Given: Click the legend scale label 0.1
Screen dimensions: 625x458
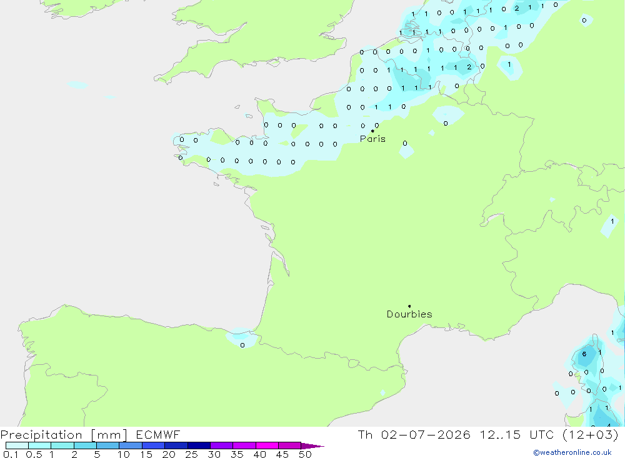Looking at the screenshot, I should point(11,454).
